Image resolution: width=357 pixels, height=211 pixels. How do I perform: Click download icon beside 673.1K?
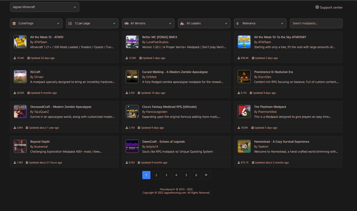239,163
